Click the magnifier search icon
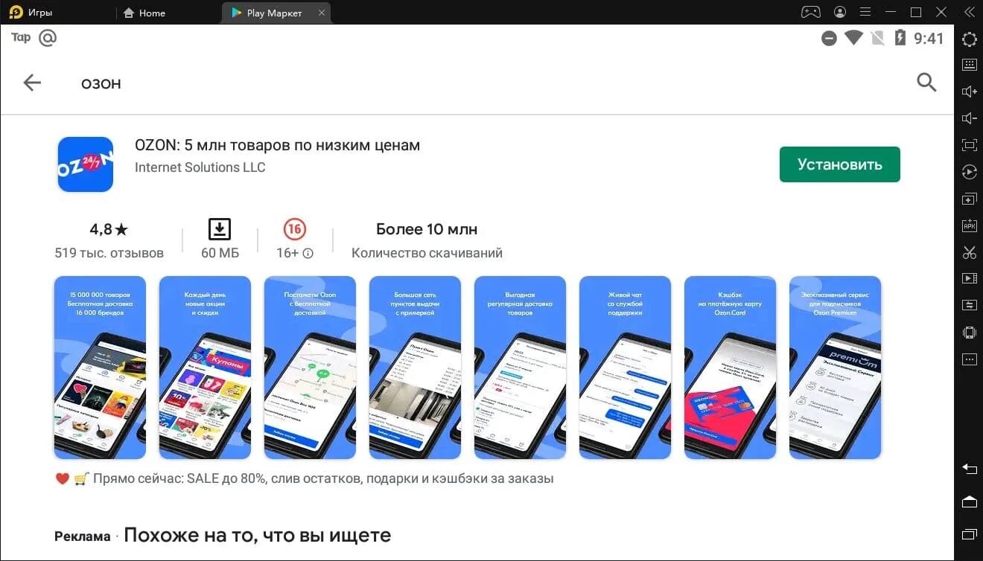This screenshot has height=561, width=983. [x=926, y=83]
